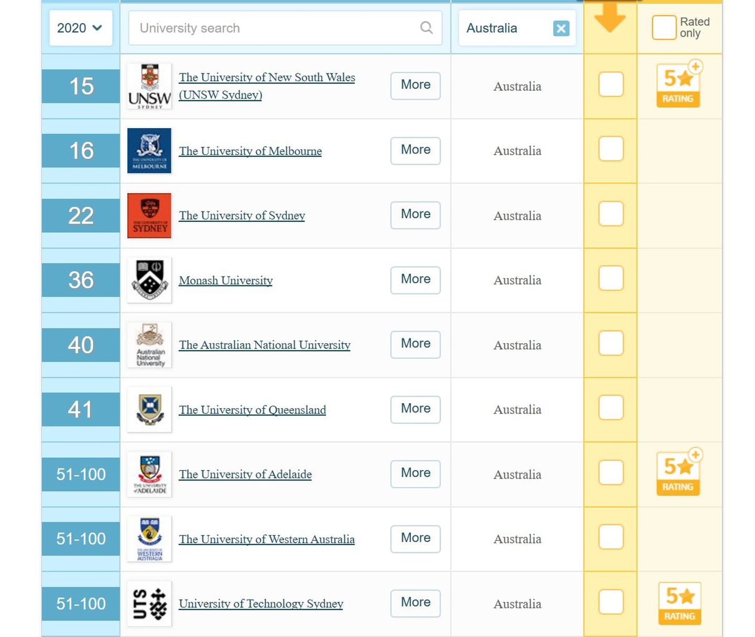Expand More for Australian National University
The image size is (755, 637).
point(415,344)
